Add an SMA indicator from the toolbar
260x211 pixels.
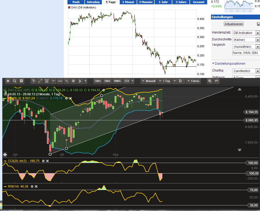point(98,81)
